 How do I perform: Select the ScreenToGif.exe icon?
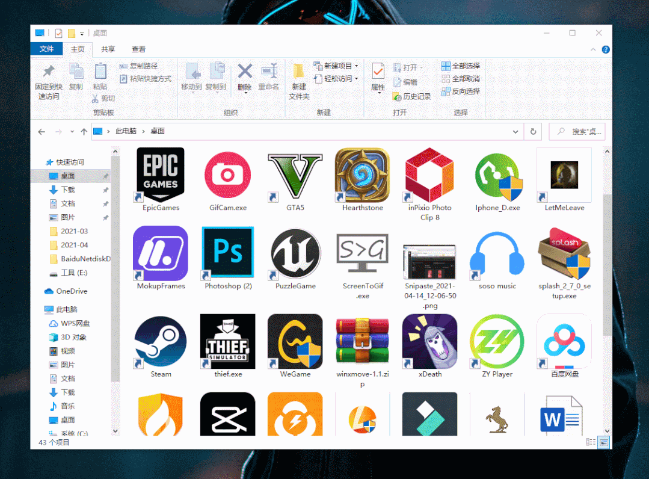362,253
